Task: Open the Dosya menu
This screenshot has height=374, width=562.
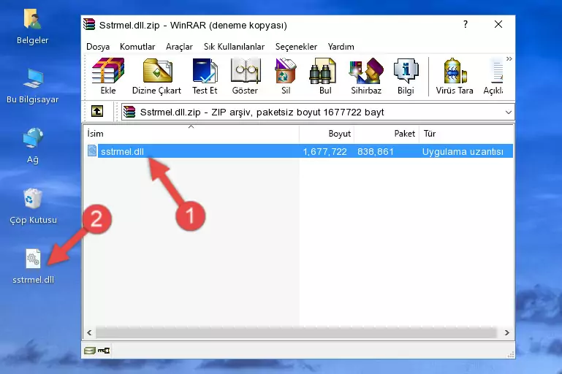Action: [98, 47]
